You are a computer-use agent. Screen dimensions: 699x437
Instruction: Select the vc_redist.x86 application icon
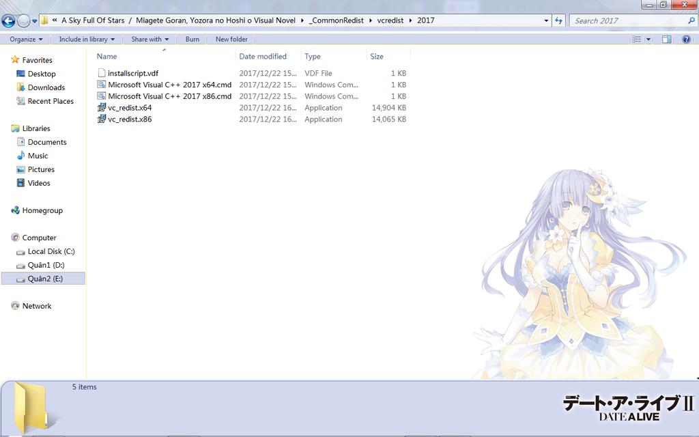(102, 119)
